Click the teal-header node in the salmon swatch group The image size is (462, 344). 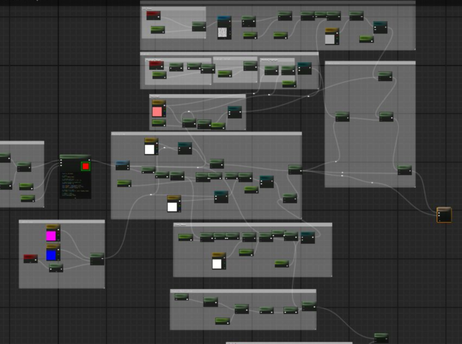click(235, 112)
